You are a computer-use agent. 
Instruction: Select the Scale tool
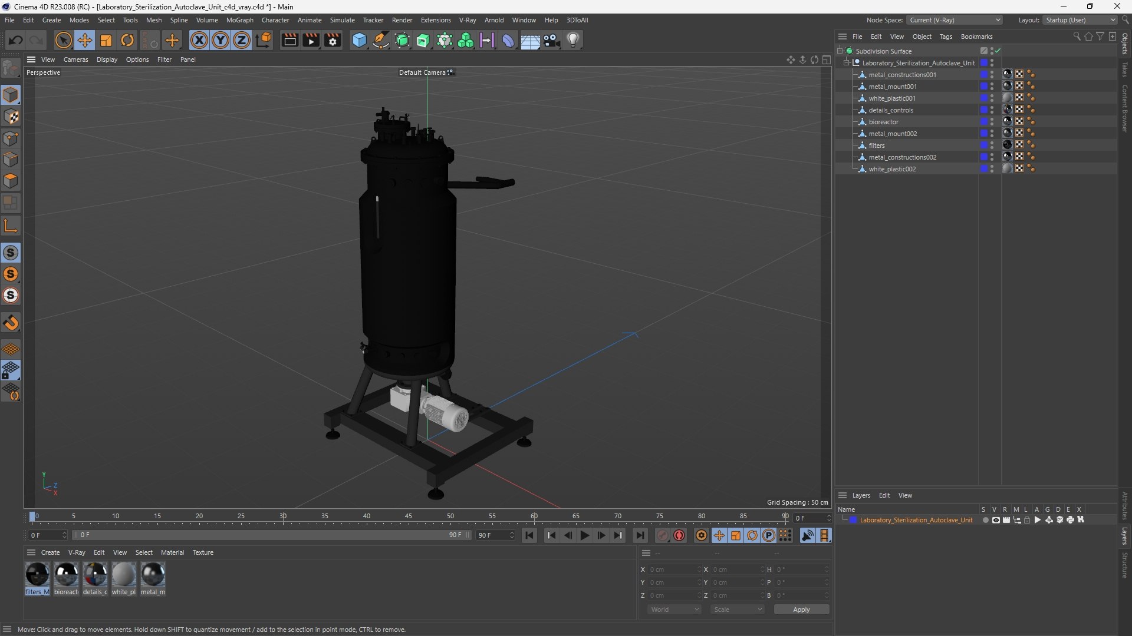pos(106,40)
